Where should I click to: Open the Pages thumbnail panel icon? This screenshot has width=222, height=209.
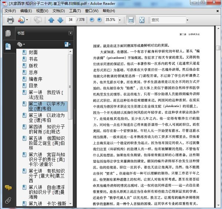[x=7, y=33]
